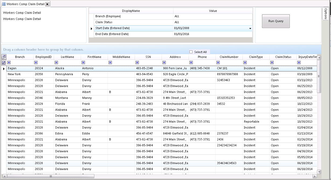The height and width of the screenshot is (180, 331).
Task: Click the Claim Status parameter label
Action: point(104,22)
